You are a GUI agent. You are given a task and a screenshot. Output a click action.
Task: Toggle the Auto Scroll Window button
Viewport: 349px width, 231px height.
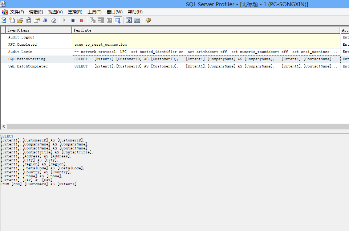click(x=118, y=20)
